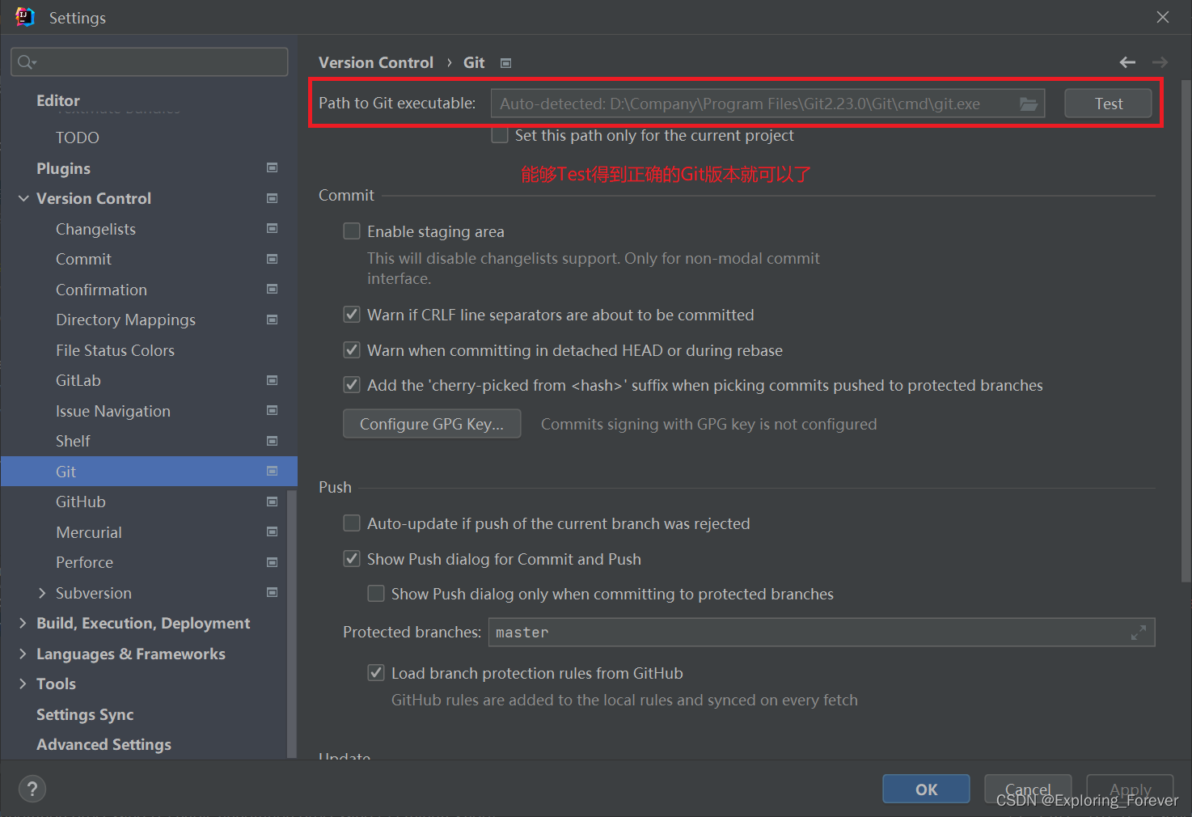Toggle detached HEAD warning checkbox
The height and width of the screenshot is (817, 1192).
352,350
